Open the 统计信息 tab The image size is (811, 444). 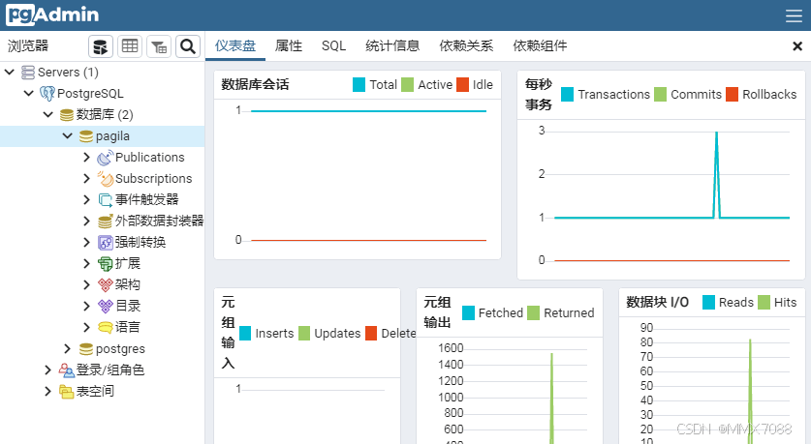click(392, 46)
